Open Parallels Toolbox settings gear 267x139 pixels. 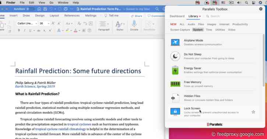261,9
